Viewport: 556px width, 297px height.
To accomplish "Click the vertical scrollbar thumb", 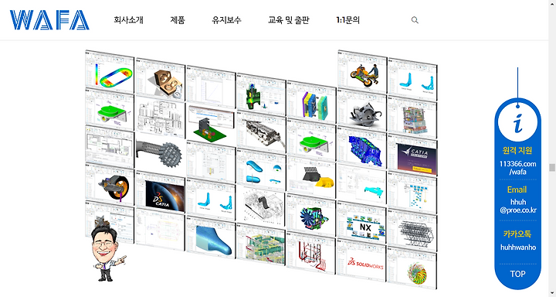I will point(551,167).
